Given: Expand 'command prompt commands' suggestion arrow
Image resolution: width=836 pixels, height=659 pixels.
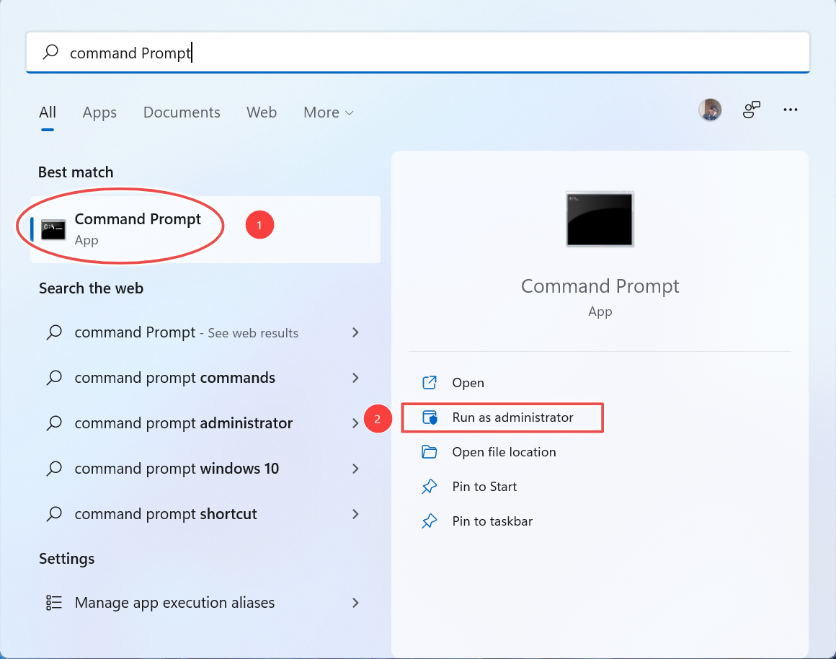Looking at the screenshot, I should coord(355,378).
